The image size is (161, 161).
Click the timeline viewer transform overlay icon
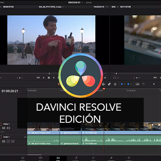115,78
